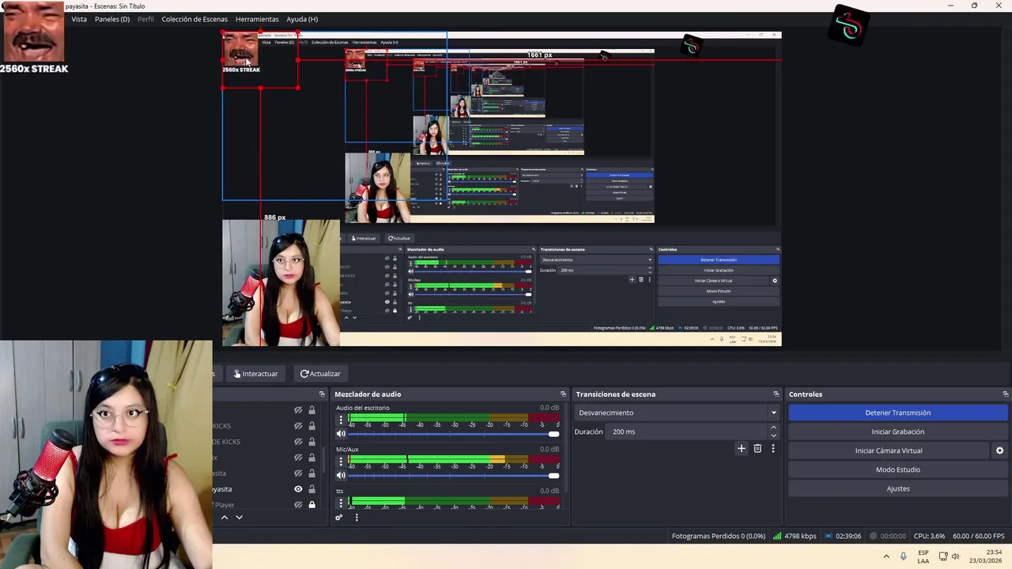Image resolution: width=1012 pixels, height=569 pixels.
Task: Start recording with Iniciar Grabación
Action: [x=897, y=431]
